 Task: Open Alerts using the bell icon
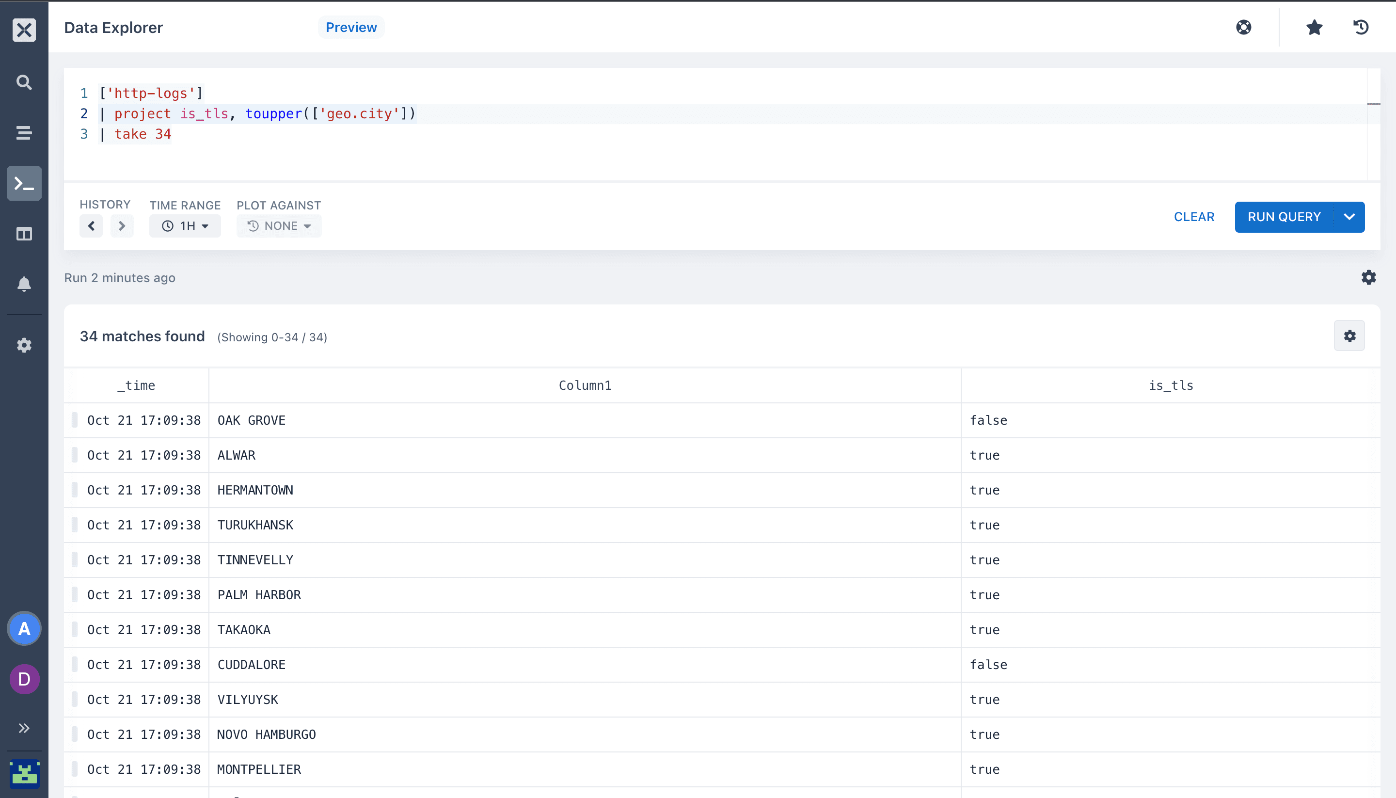coord(24,284)
